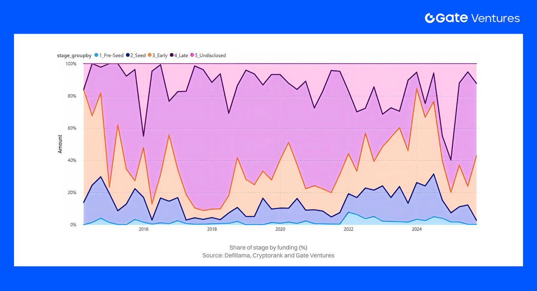Select the 2024 x-axis label

(417, 229)
